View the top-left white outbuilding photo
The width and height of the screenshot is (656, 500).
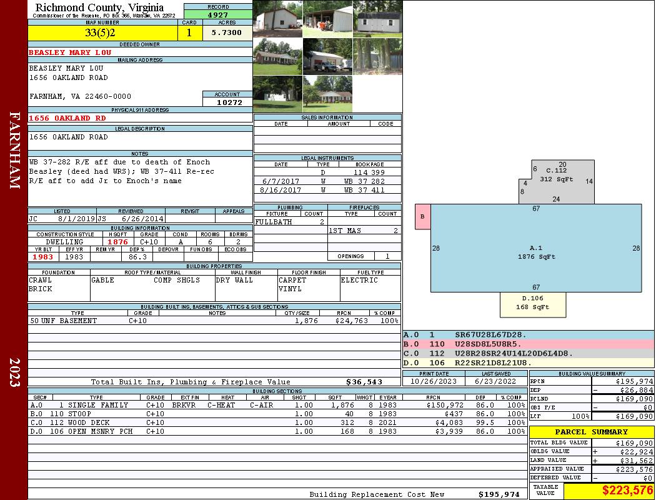(277, 19)
